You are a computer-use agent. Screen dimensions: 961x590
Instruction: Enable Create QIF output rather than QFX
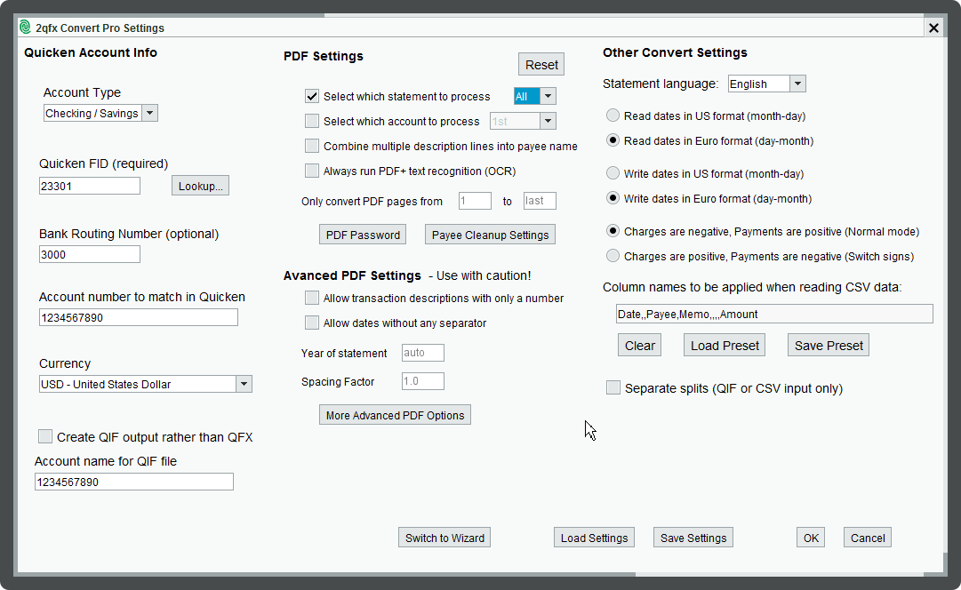pos(45,436)
